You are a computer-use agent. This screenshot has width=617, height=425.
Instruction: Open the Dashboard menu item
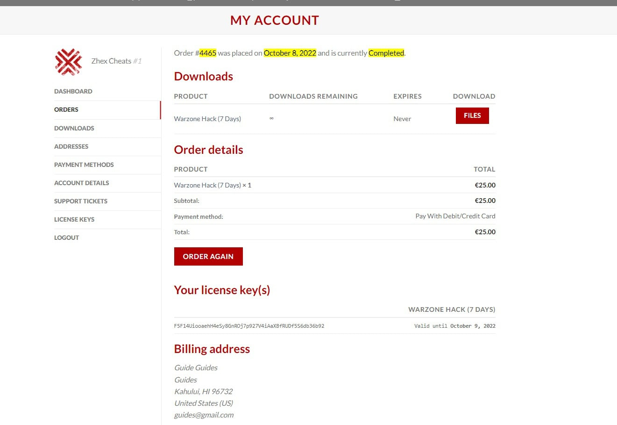[73, 91]
